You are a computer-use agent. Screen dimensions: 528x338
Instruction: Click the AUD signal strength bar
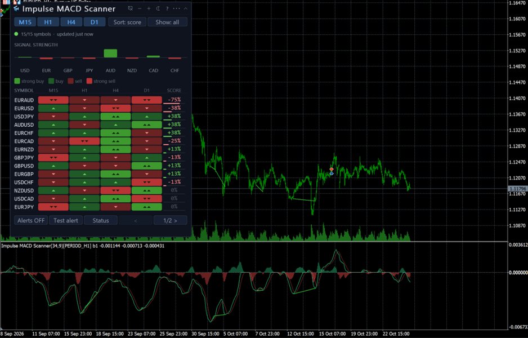(110, 54)
